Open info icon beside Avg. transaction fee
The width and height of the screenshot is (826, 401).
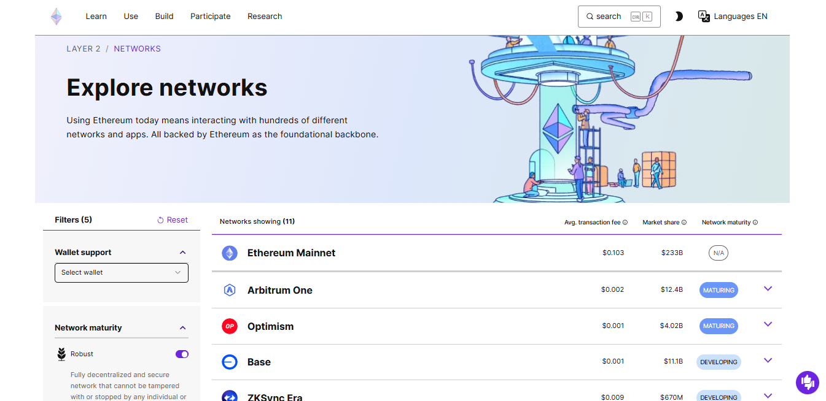tap(625, 223)
